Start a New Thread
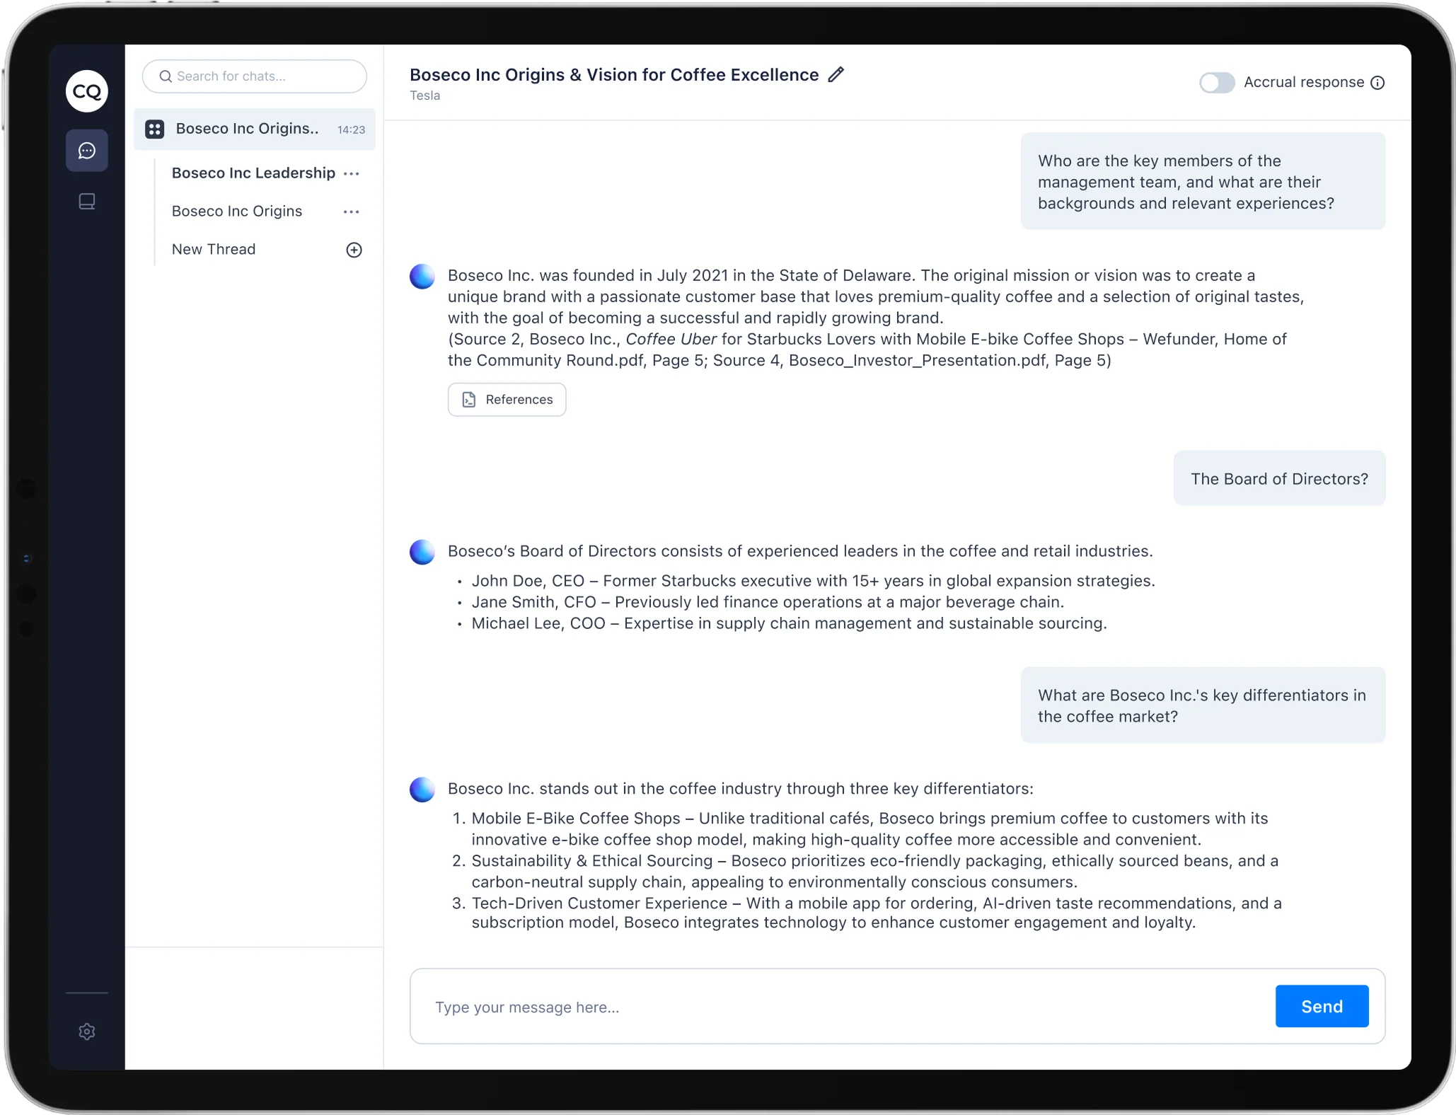This screenshot has height=1115, width=1456. 214,250
